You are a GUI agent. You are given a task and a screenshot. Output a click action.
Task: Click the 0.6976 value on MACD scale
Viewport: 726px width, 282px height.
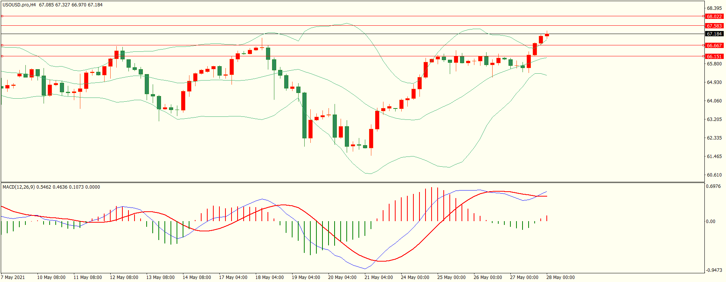(713, 186)
